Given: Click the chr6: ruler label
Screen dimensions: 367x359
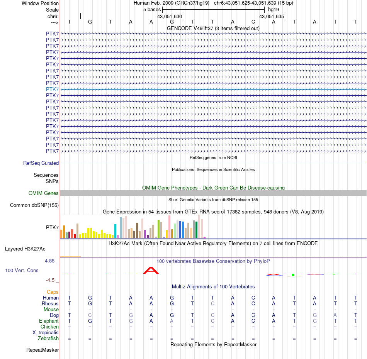Looking at the screenshot, I should click(x=53, y=16).
